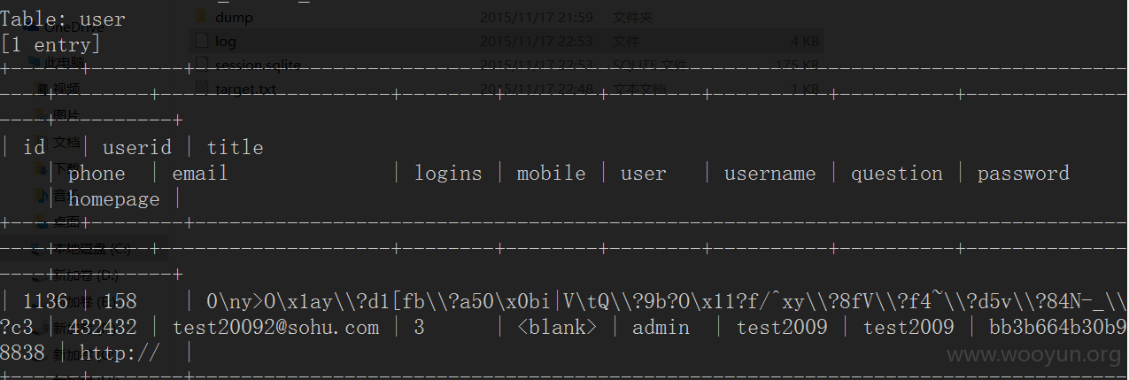Click the session.sqlite file name
The image size is (1129, 380).
tap(258, 65)
